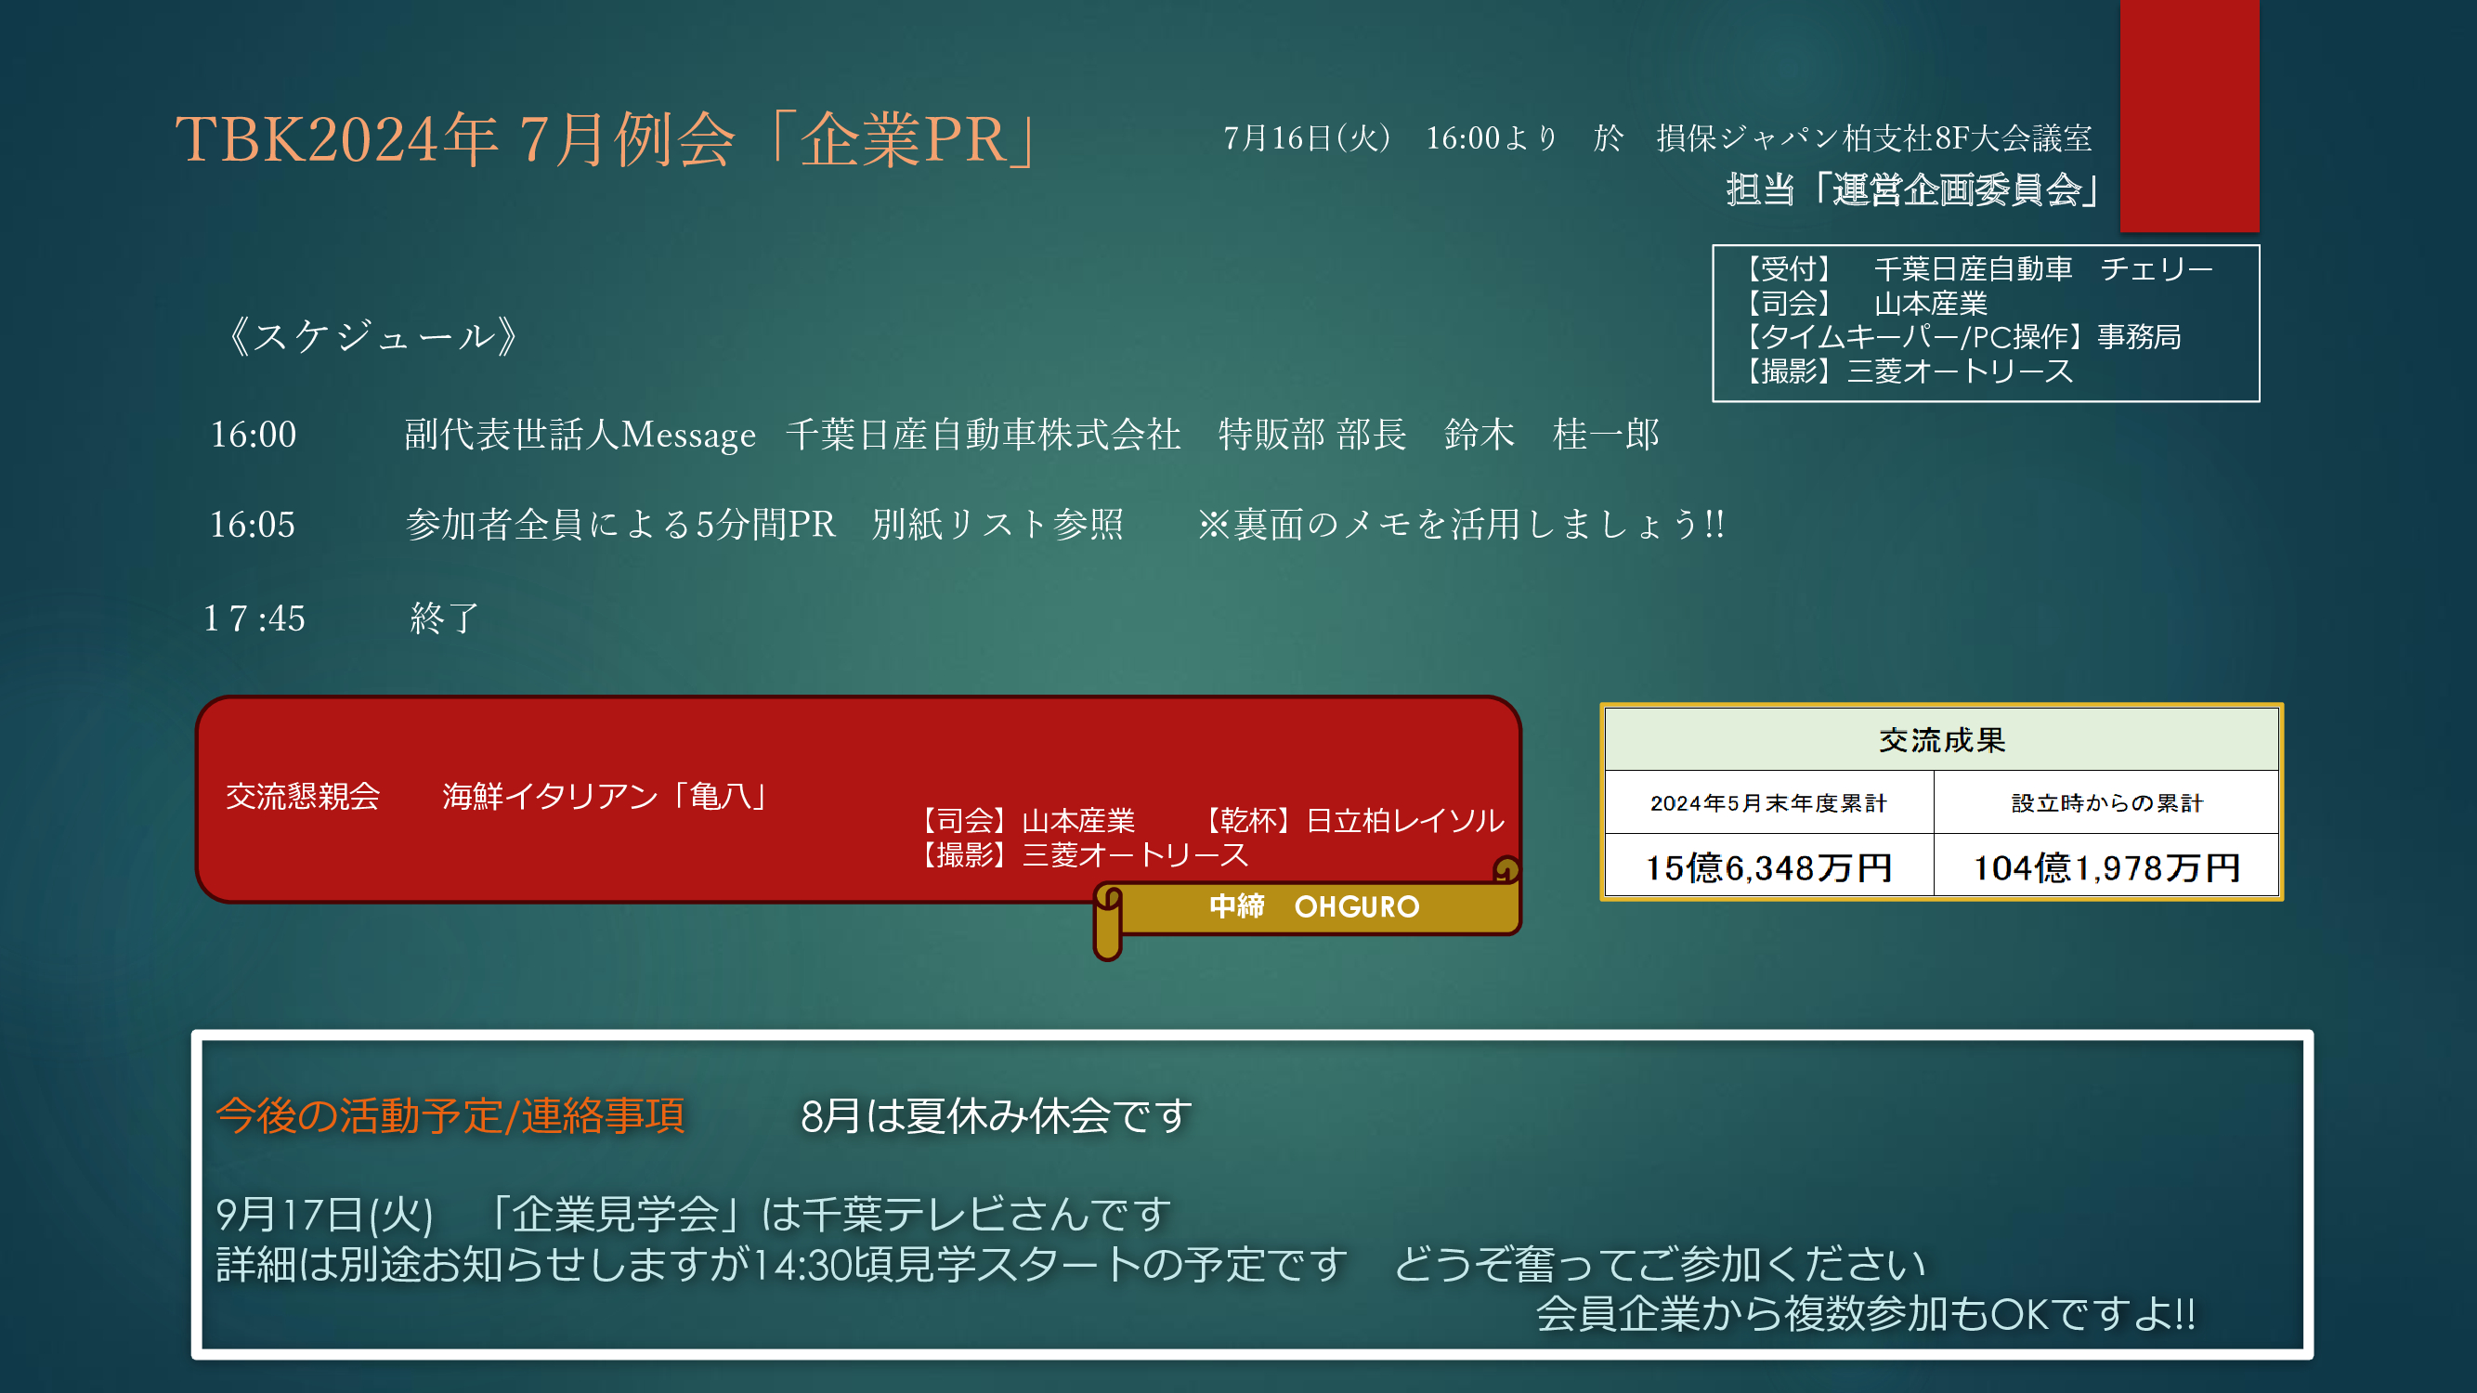Viewport: 2477px width, 1393px height.
Task: Click the '担当「運営企画委員会」' text
Action: pos(1912,189)
